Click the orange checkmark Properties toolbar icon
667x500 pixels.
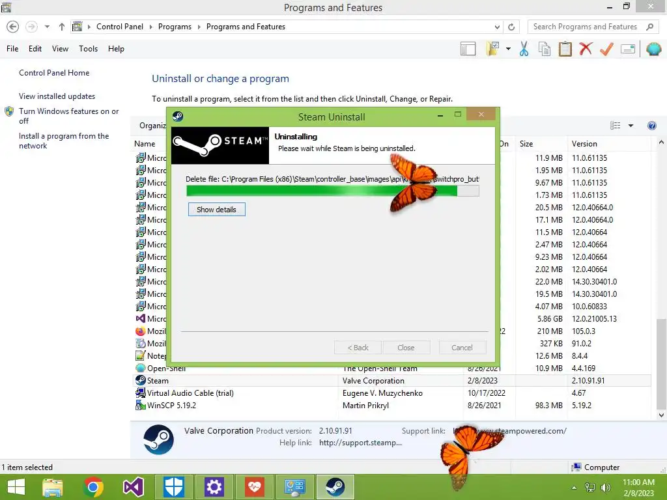[x=606, y=49]
